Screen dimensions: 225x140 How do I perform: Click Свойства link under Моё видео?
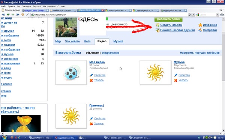coord(100,75)
